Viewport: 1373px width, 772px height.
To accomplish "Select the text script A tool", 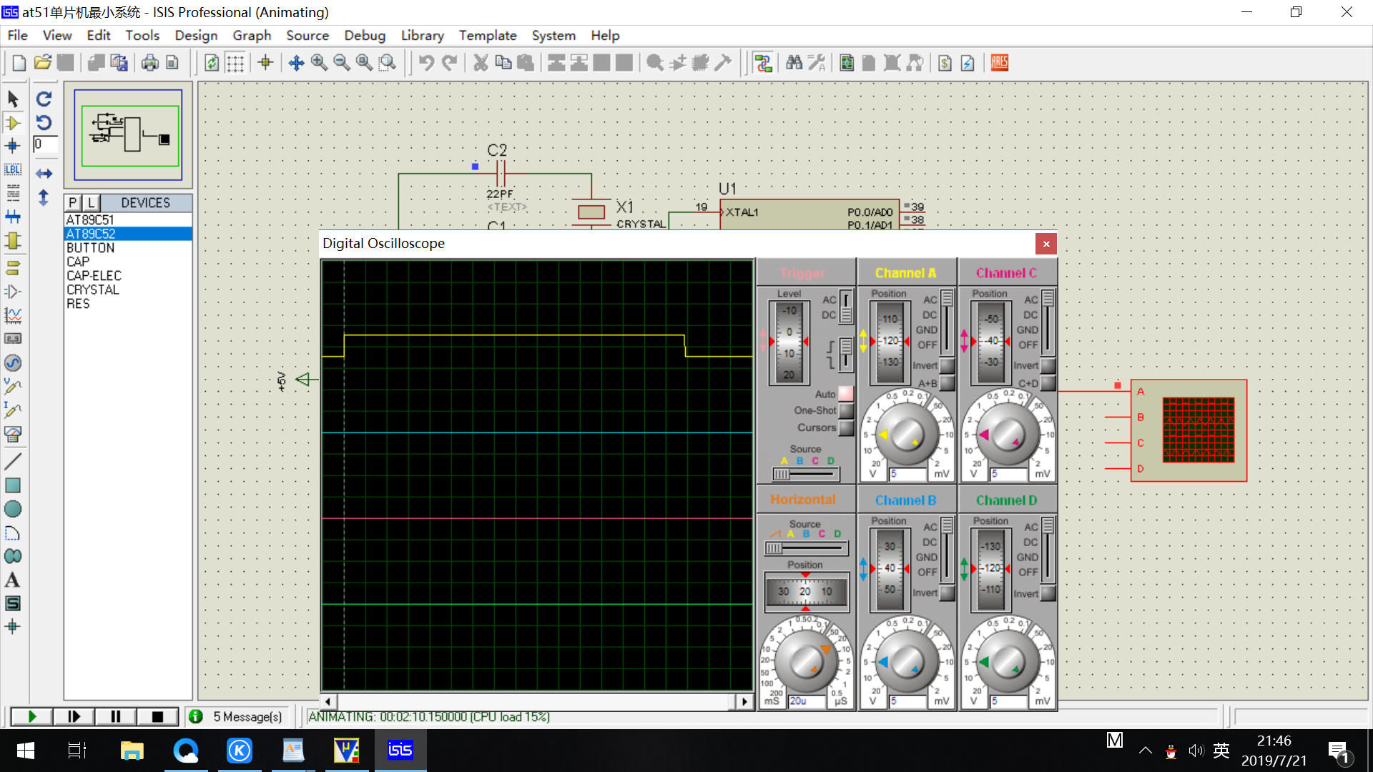I will 13,580.
